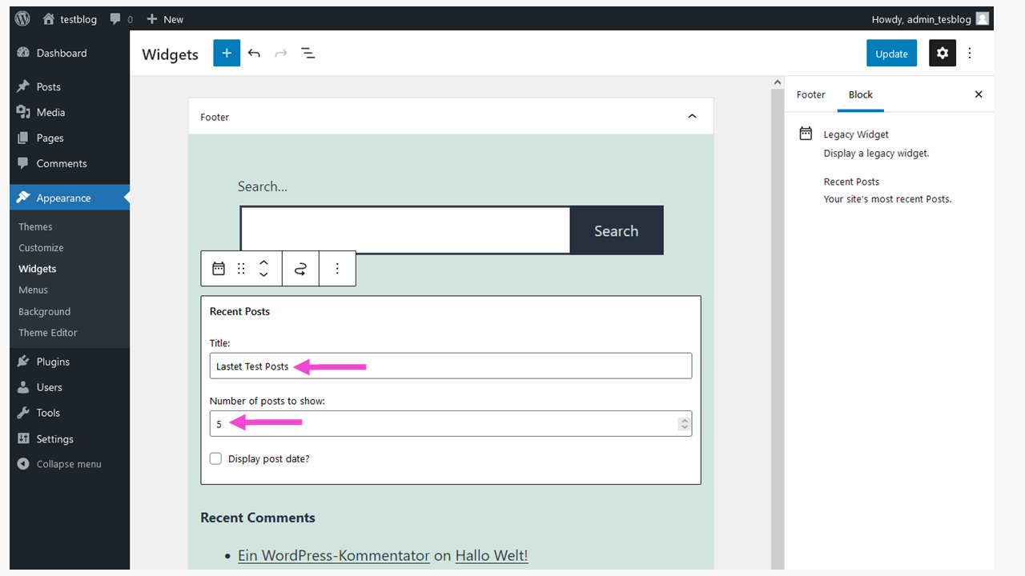Select Appearance in the sidebar
Screen dimensions: 1025x576
[70, 198]
